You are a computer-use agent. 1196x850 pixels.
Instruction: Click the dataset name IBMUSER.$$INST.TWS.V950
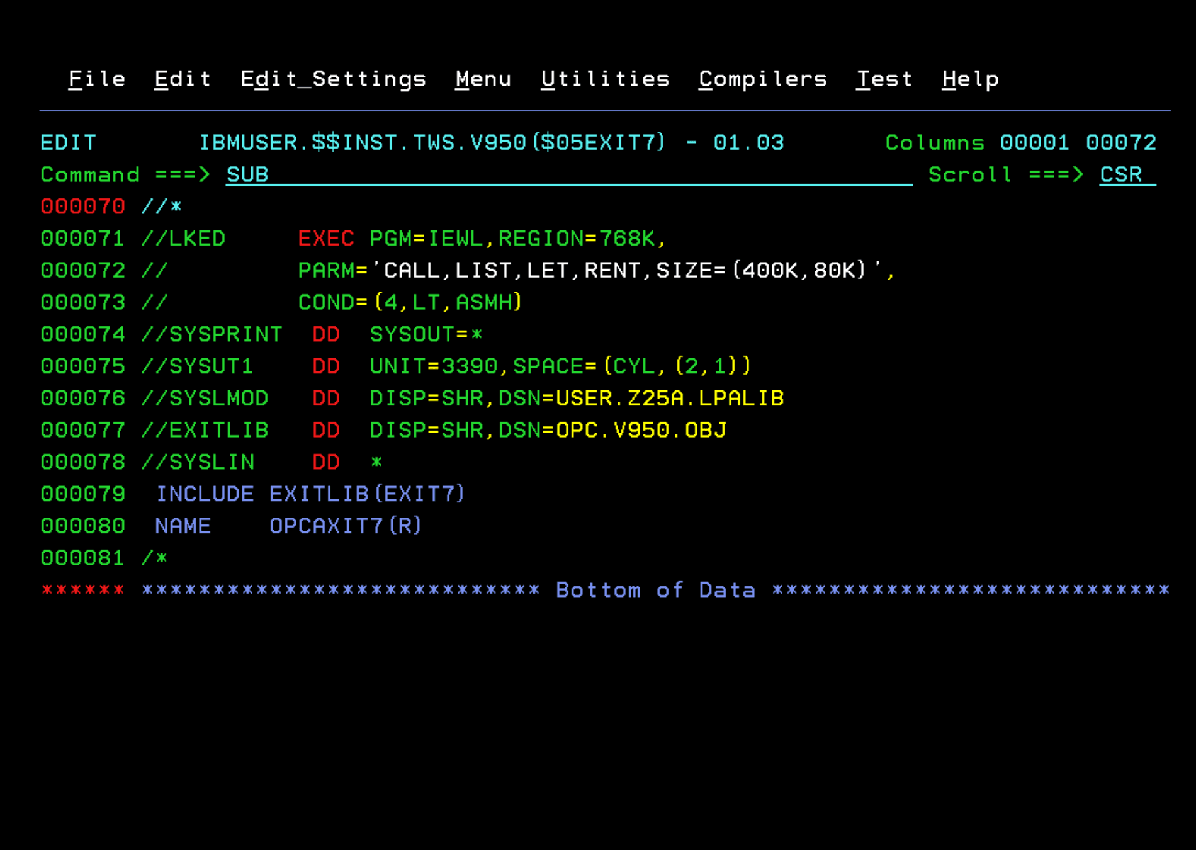[363, 142]
